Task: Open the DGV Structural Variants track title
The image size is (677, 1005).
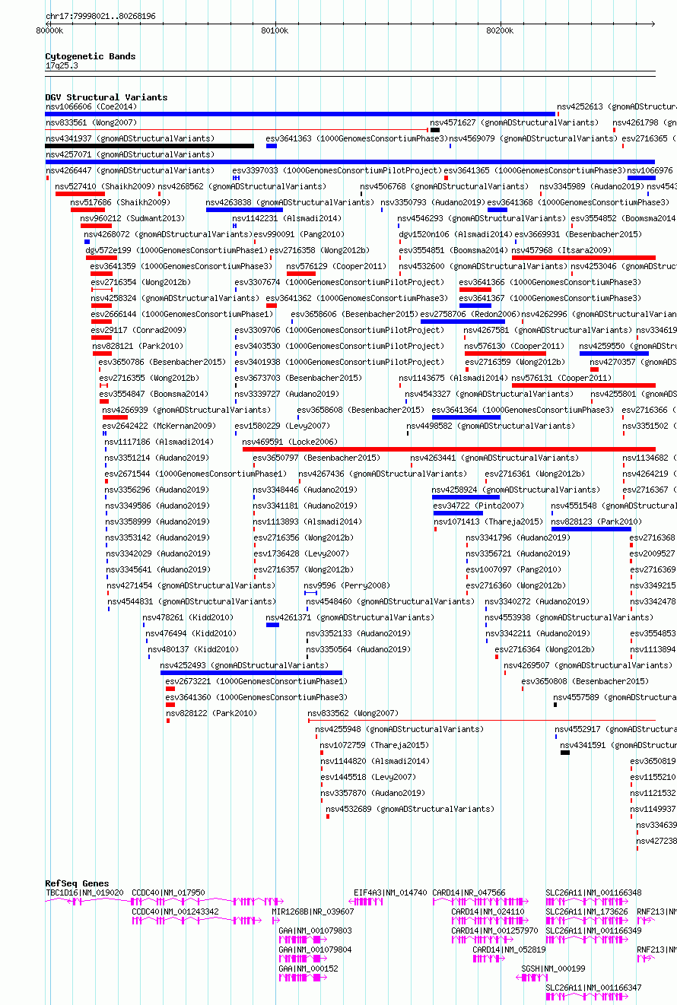Action: click(x=106, y=97)
